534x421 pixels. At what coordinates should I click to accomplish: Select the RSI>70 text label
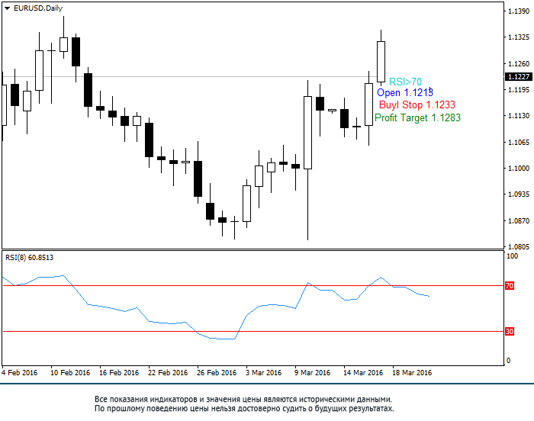[405, 82]
